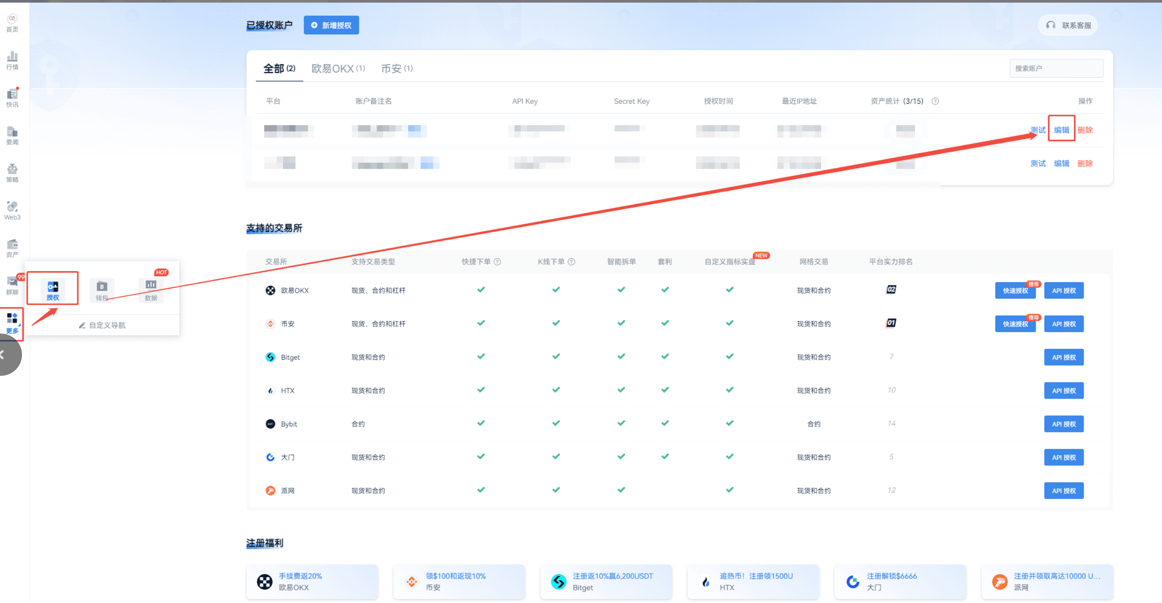Click API 授权 for 币安
1162x603 pixels.
coord(1063,323)
